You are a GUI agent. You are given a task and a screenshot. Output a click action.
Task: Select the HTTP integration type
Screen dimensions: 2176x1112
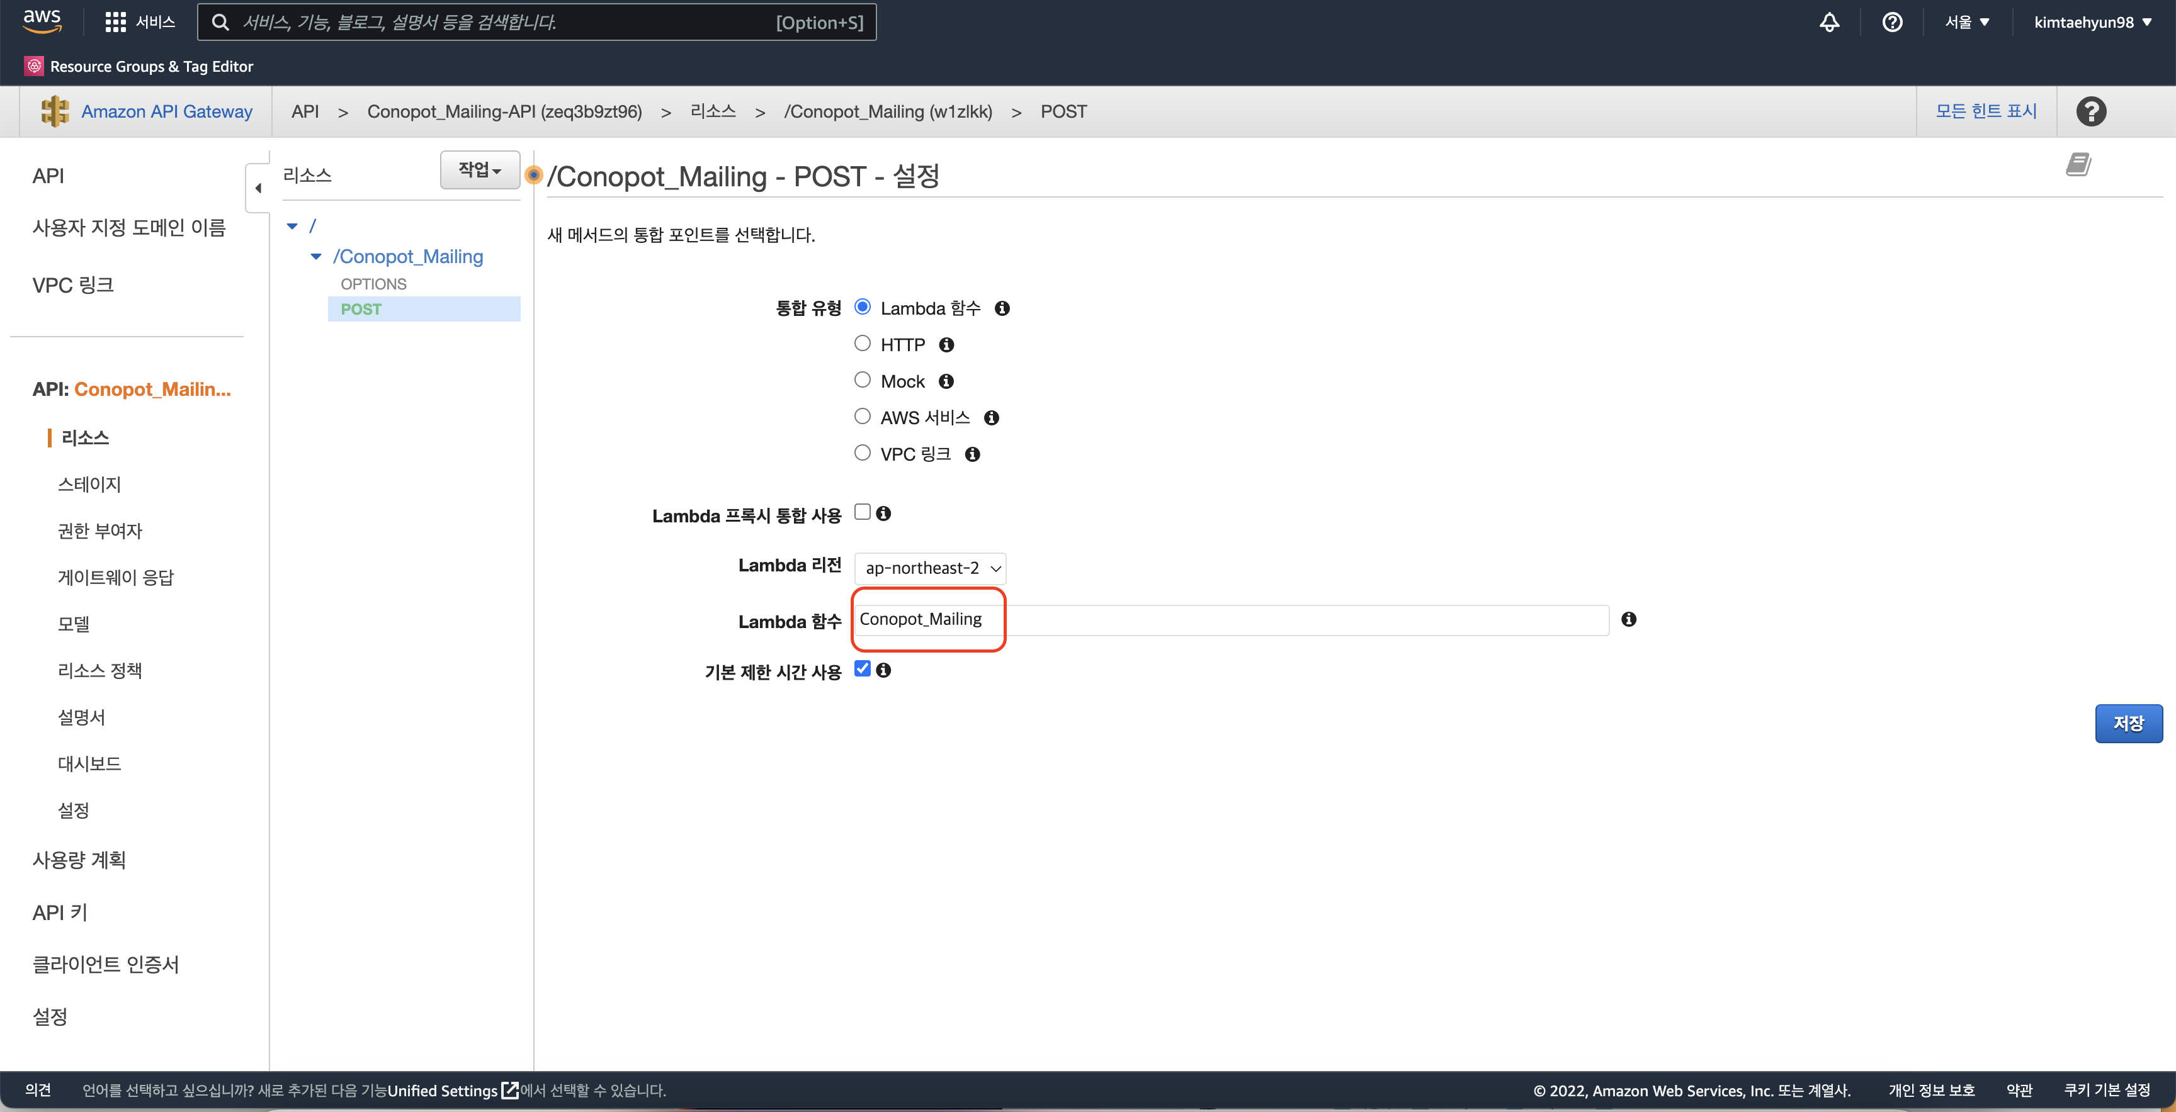tap(861, 344)
